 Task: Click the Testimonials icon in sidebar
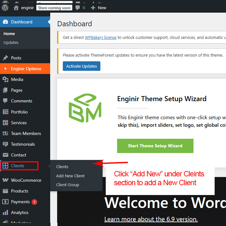pyautogui.click(x=5, y=144)
